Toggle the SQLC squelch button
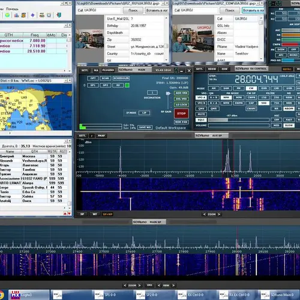 click(x=201, y=120)
